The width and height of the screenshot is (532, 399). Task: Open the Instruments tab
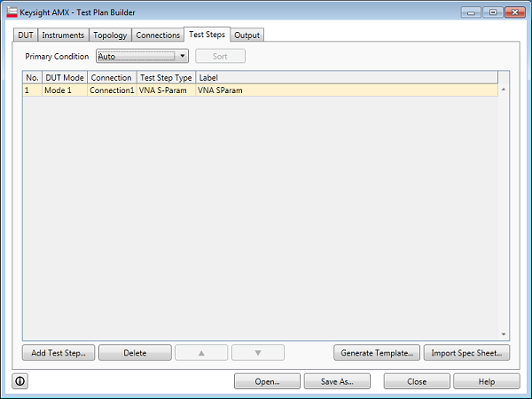point(63,35)
